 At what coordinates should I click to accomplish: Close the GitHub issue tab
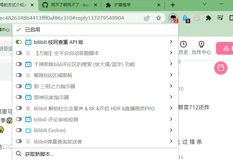coord(95,5)
